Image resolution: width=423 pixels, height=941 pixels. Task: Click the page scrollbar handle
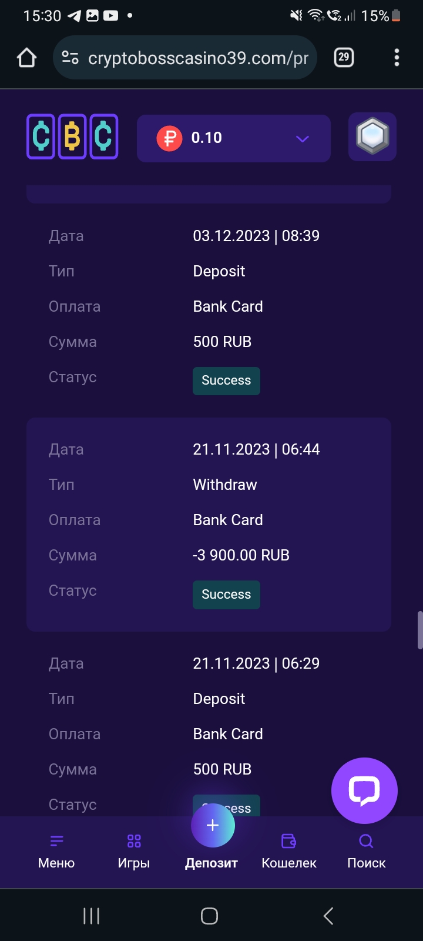pyautogui.click(x=419, y=630)
